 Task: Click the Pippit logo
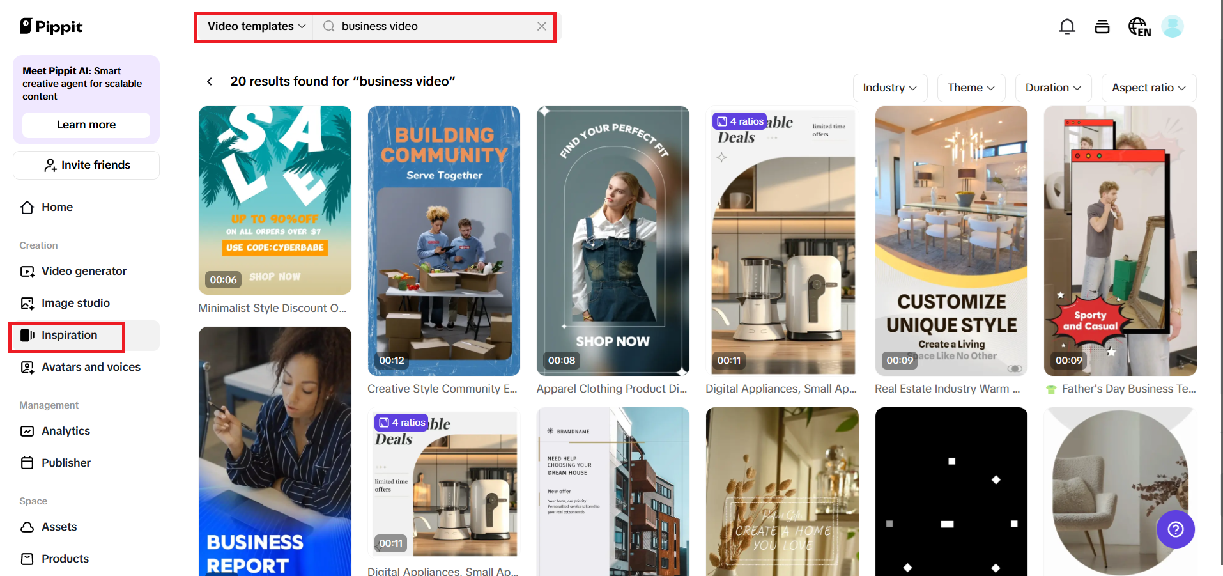pos(51,26)
